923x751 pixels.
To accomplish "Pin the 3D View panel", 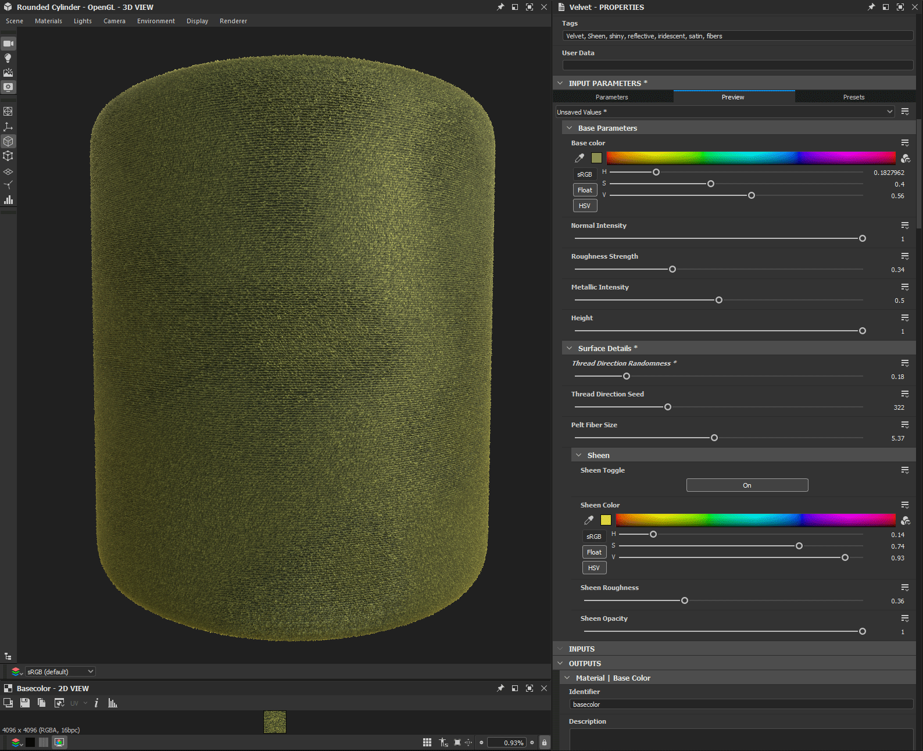I will (x=500, y=7).
